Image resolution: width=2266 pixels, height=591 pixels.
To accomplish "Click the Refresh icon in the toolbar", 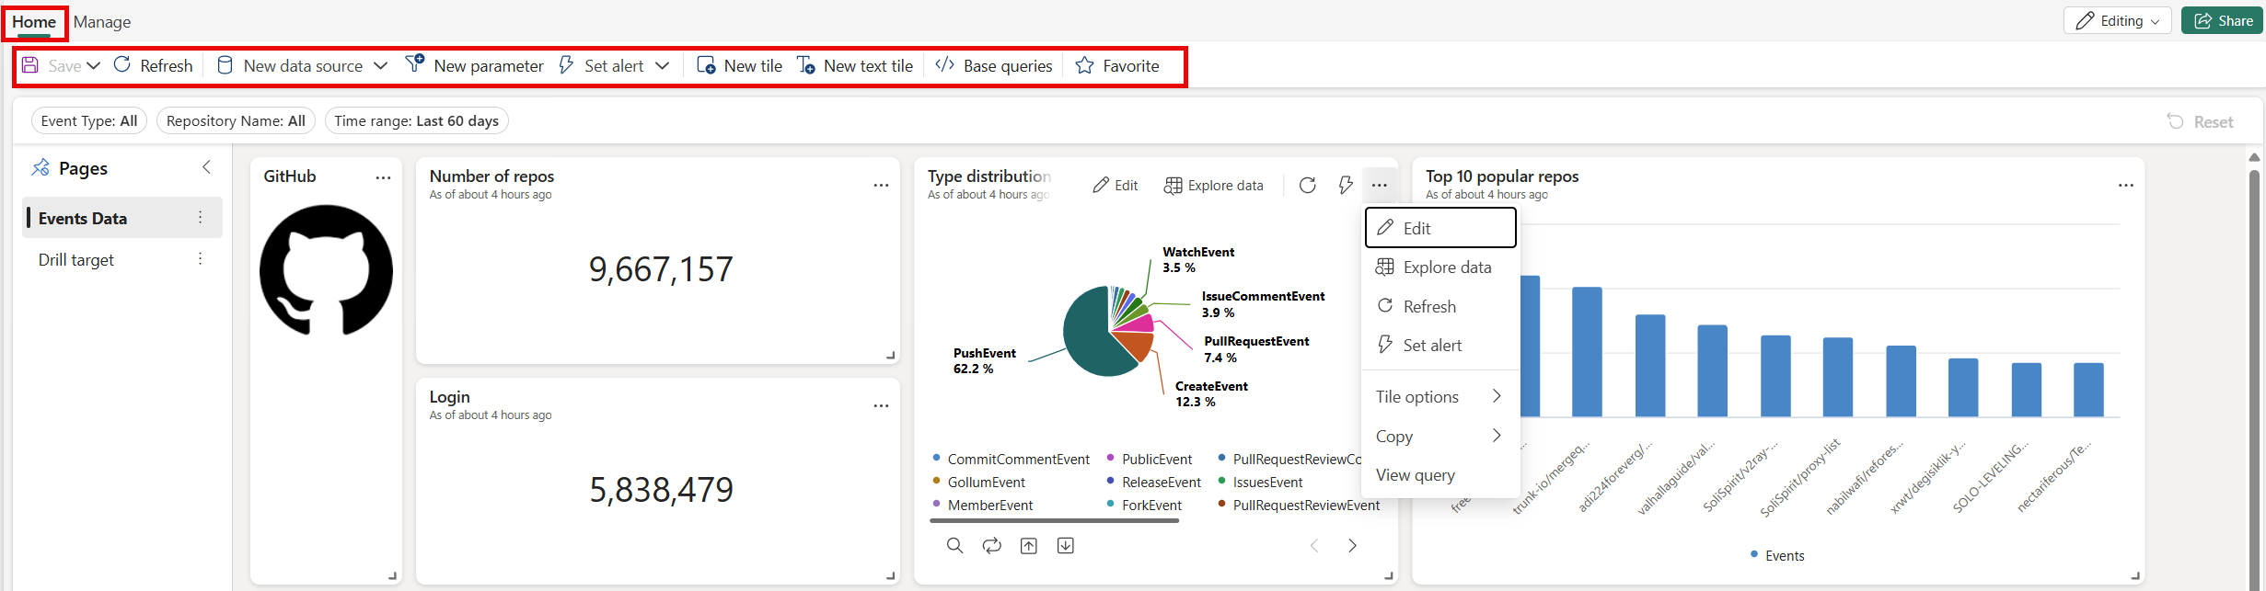I will (x=122, y=65).
